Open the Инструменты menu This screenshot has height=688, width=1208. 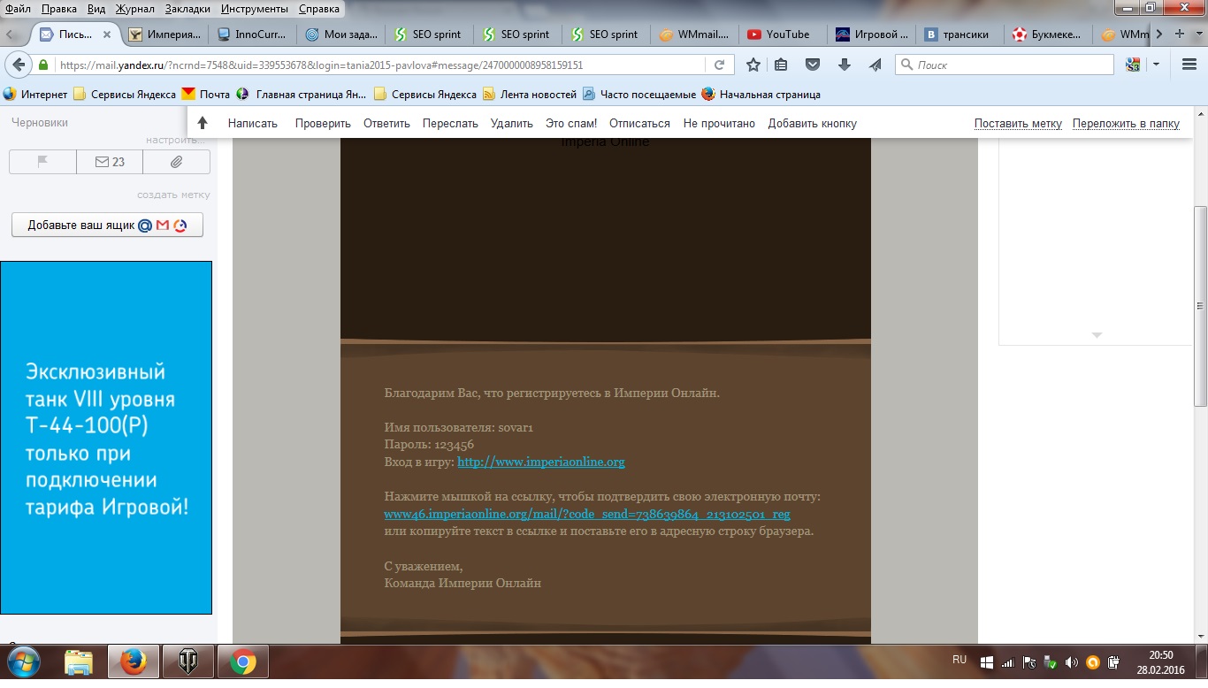(255, 9)
